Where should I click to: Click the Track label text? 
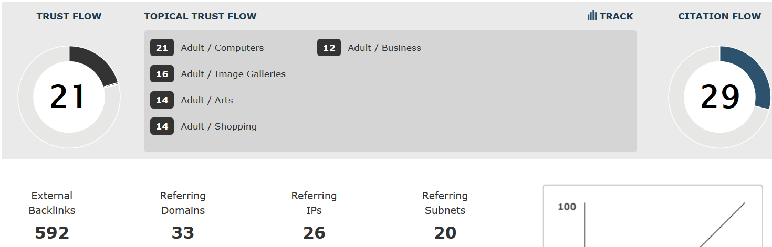point(617,16)
